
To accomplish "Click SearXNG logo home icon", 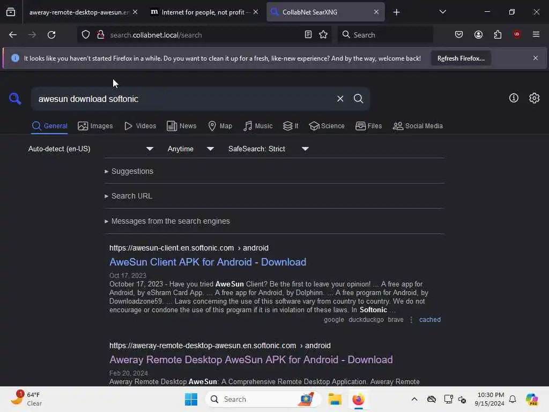I will pyautogui.click(x=15, y=99).
